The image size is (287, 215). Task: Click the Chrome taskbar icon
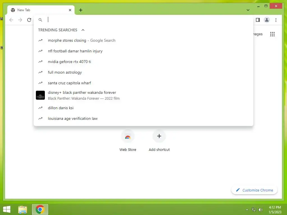click(x=40, y=209)
